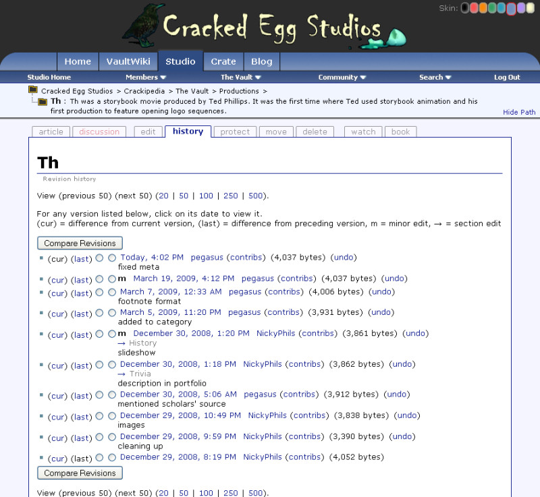The image size is (540, 497).
Task: Open the book tab
Action: [400, 131]
